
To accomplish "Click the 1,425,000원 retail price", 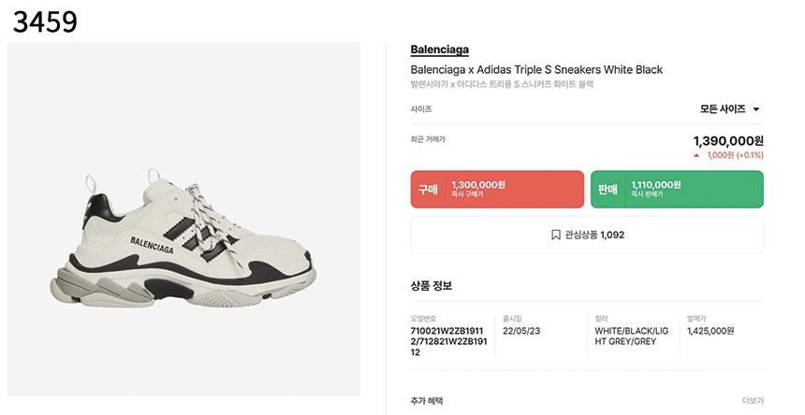I will [710, 331].
